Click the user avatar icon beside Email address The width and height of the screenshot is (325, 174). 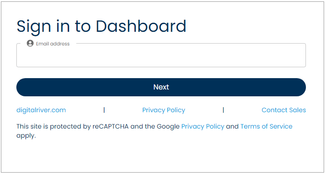(30, 43)
